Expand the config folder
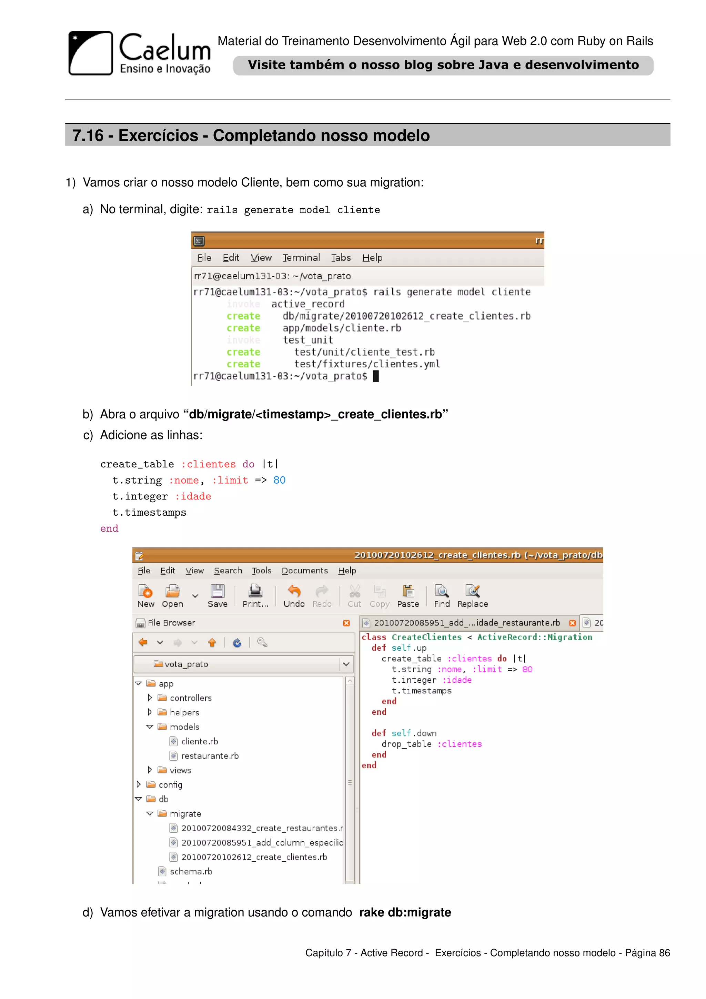The image size is (706, 999). point(139,784)
